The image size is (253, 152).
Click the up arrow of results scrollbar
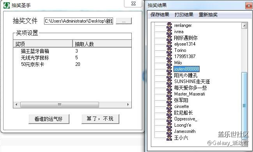(x=244, y=26)
